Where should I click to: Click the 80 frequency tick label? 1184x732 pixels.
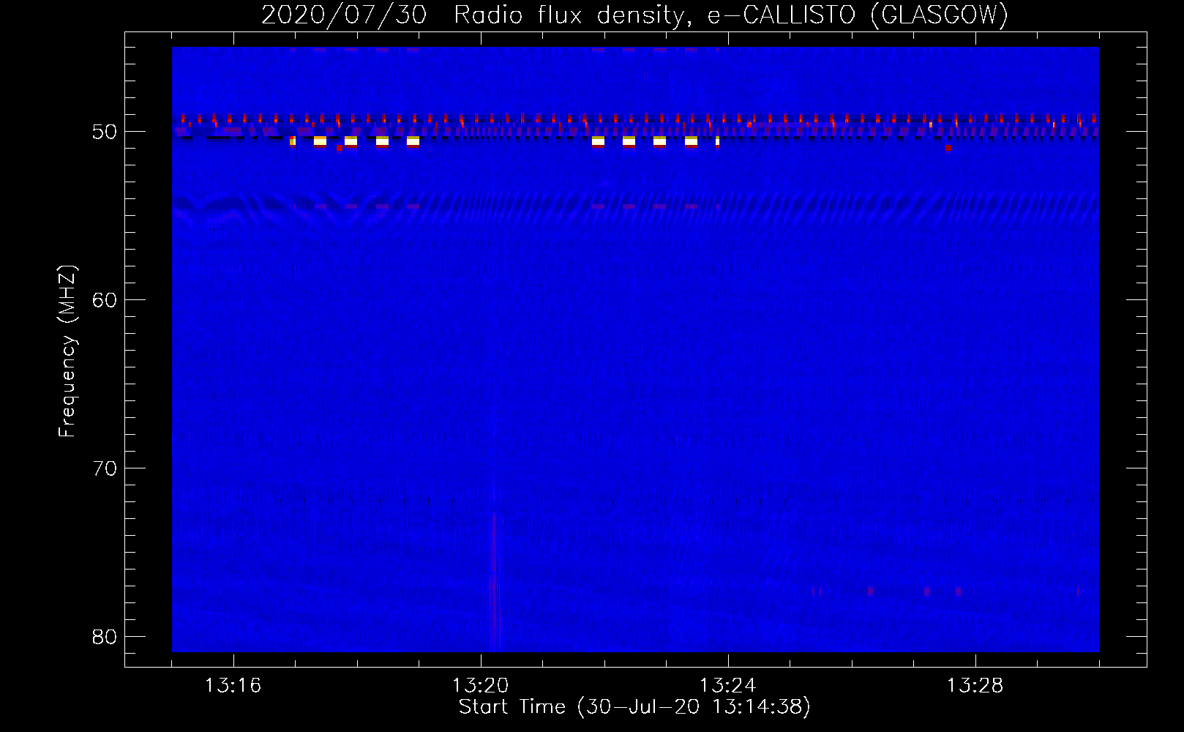click(x=105, y=637)
